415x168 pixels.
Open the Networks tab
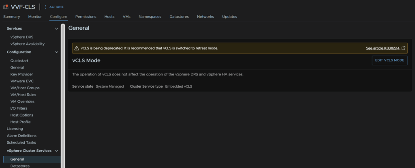coord(205,16)
